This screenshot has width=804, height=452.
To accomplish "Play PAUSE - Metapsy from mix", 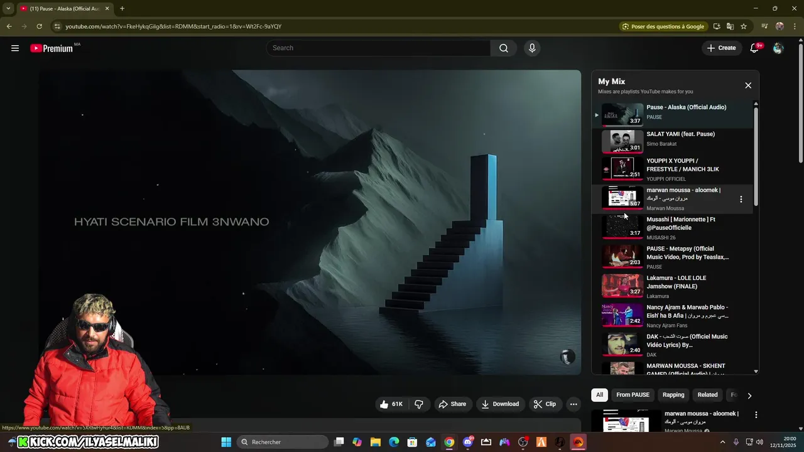I will 672,257.
